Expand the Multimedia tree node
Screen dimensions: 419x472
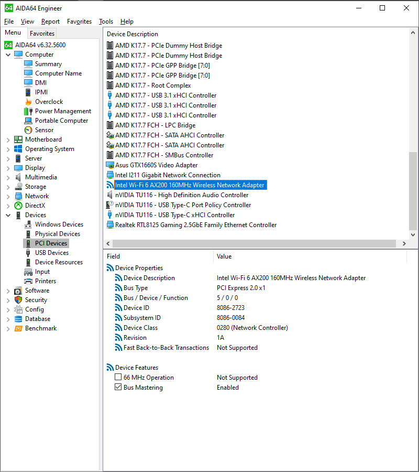coord(8,178)
